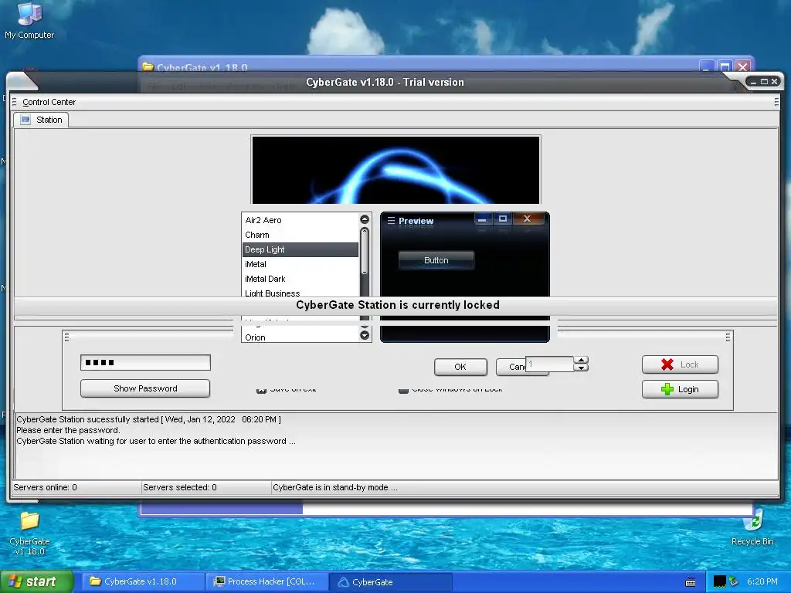The image size is (791, 593).
Task: Click the numeric spinner input field
Action: point(549,364)
